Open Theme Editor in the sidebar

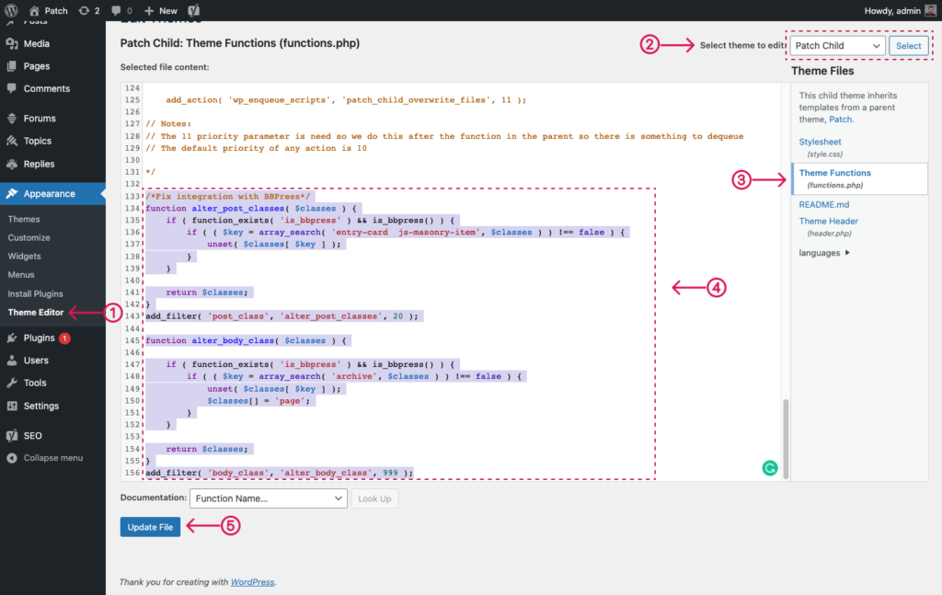click(x=35, y=313)
